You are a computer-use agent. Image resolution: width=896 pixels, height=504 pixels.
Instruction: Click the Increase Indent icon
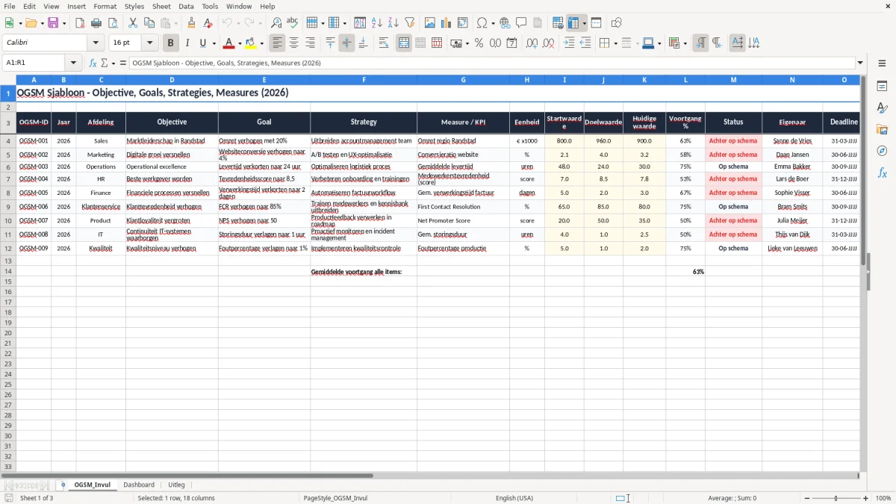569,43
